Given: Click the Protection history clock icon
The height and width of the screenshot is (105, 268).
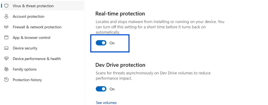Looking at the screenshot, I should click(x=7, y=80).
